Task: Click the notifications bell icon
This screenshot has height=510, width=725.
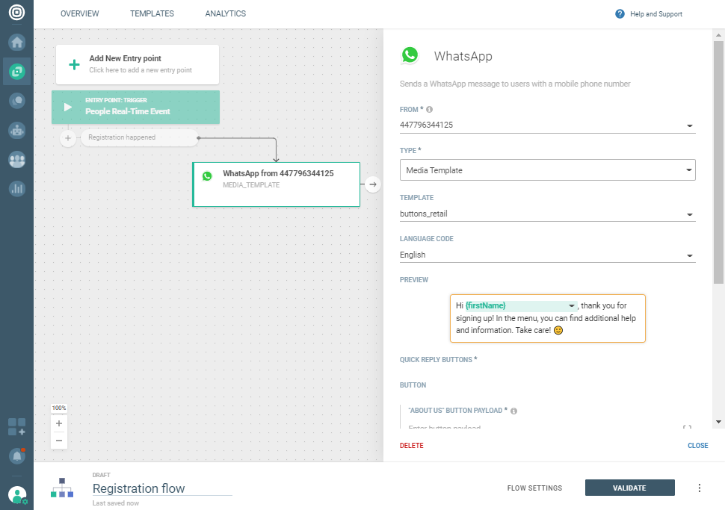Action: (x=16, y=455)
